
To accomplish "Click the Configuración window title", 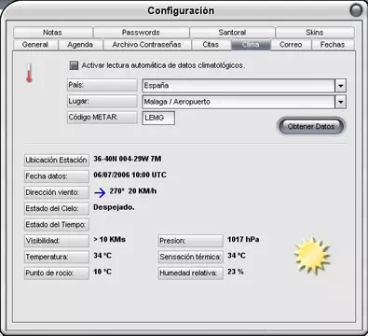I will [x=181, y=11].
